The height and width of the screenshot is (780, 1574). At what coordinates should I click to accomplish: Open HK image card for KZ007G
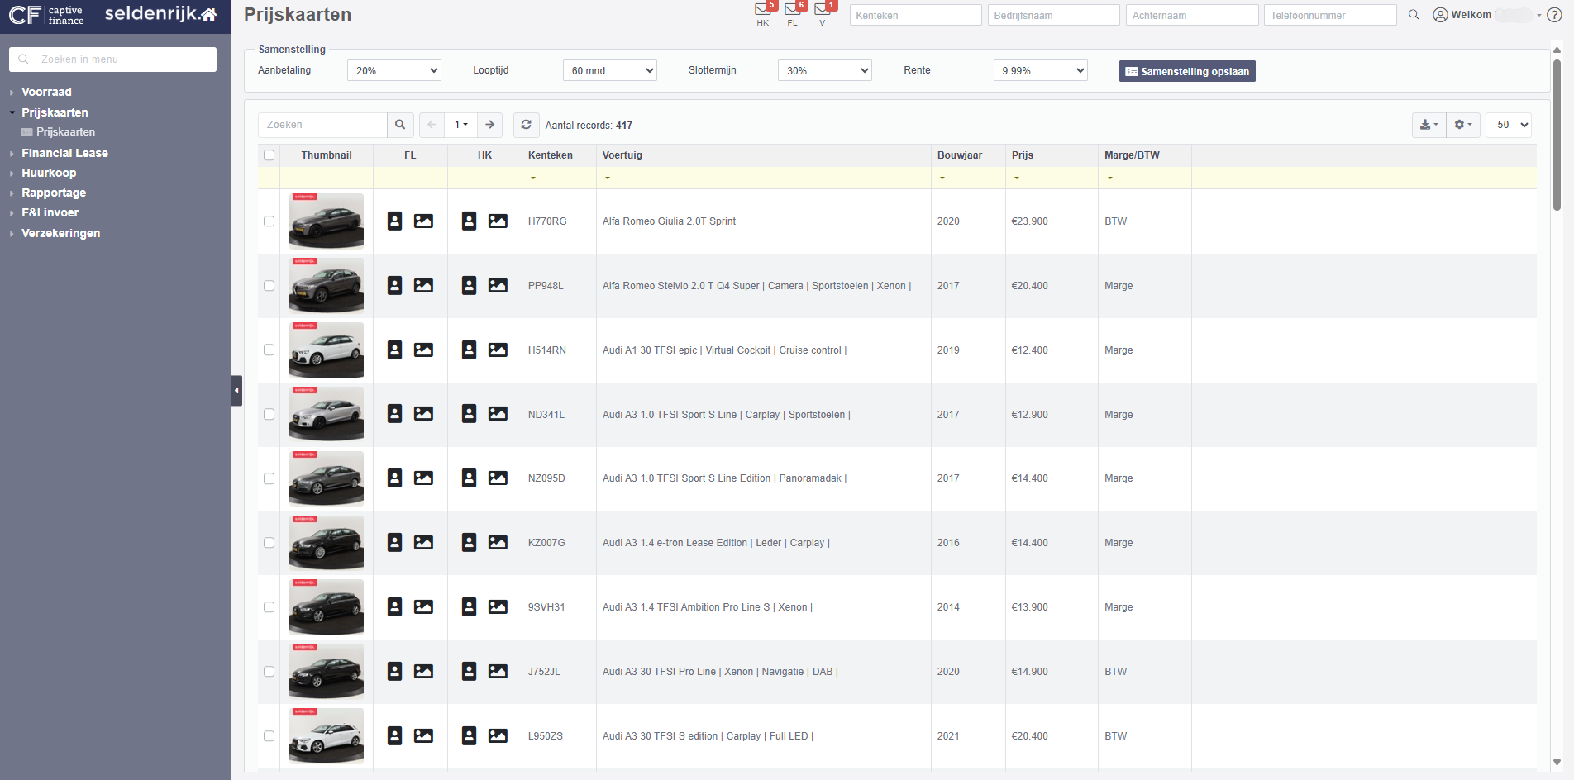[x=498, y=542]
